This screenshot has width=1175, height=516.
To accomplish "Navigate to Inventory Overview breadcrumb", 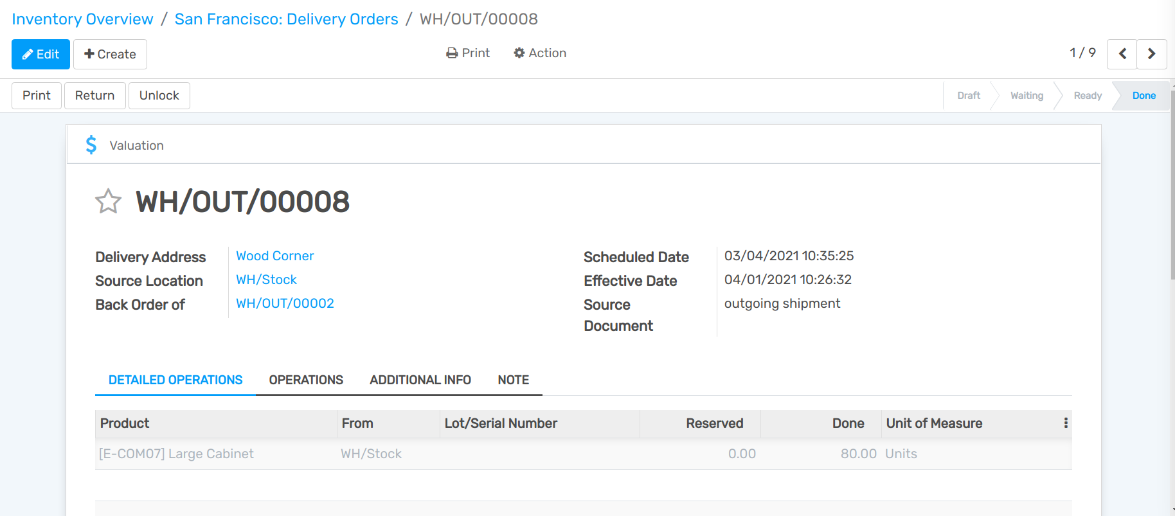I will 82,19.
